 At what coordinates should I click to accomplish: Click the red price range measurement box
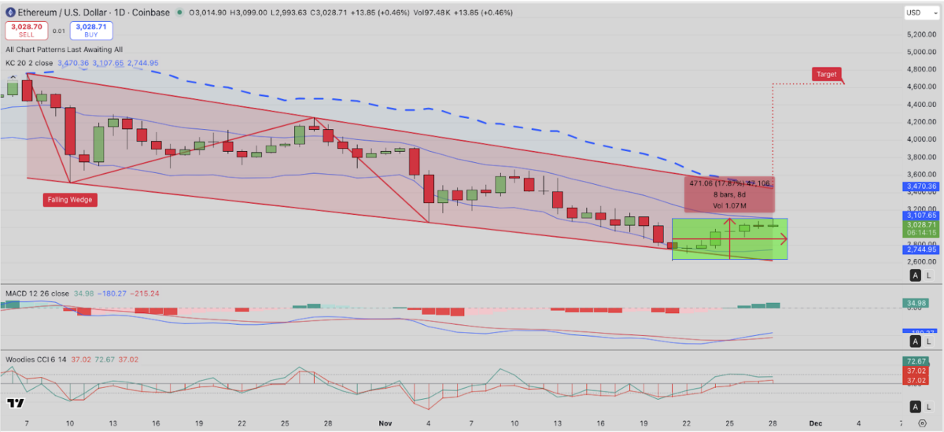728,194
